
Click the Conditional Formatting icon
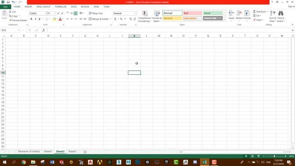point(144,13)
